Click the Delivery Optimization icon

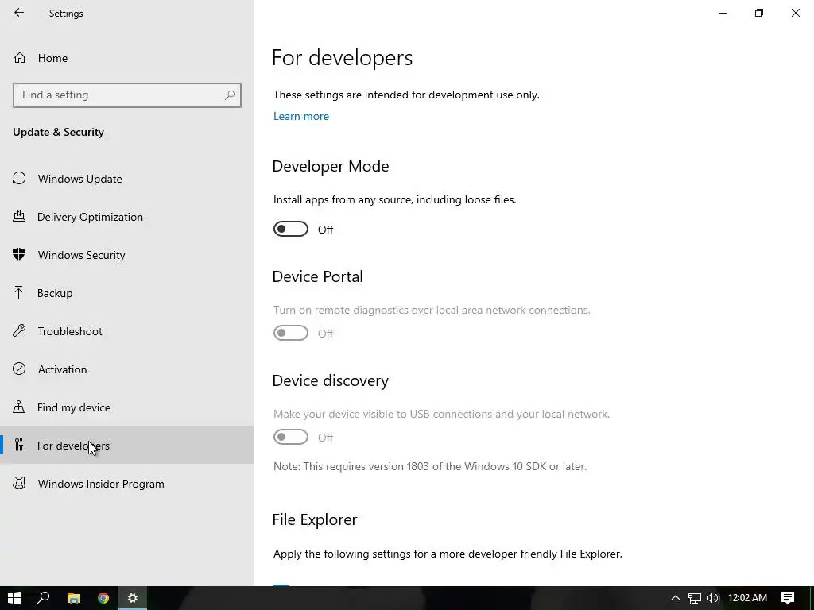(x=19, y=216)
